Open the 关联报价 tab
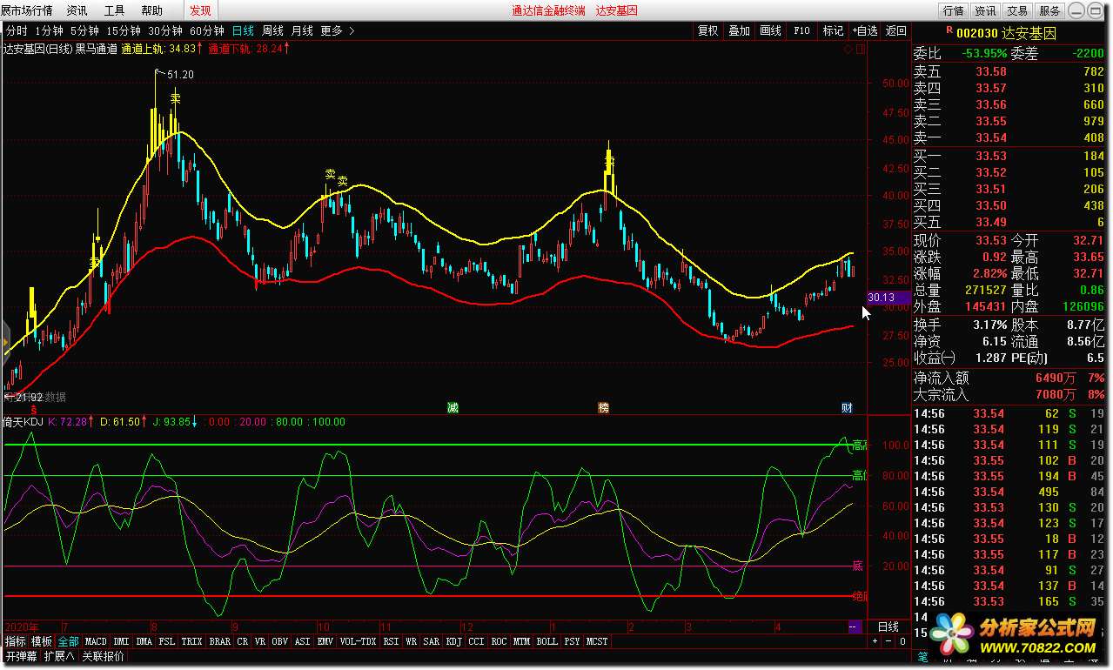 coord(104,656)
